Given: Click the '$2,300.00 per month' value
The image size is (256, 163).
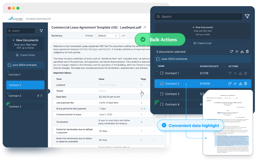Looking at the screenshot, I should tap(110, 97).
